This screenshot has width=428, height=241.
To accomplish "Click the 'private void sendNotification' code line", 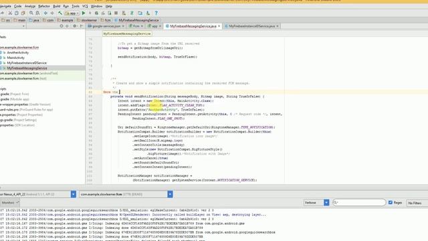I will pyautogui.click(x=187, y=96).
